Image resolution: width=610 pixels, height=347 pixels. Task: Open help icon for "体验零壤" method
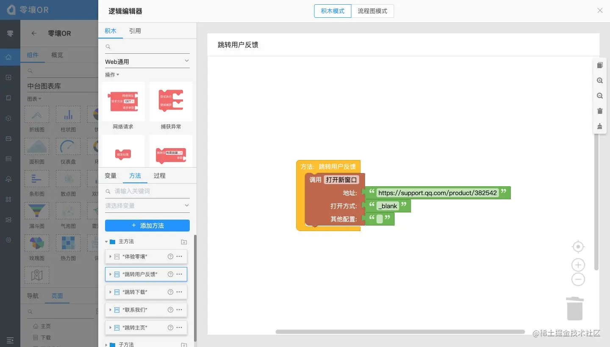coord(170,256)
